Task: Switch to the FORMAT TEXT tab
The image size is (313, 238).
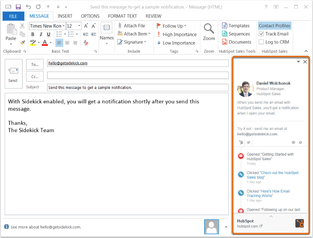Action: coord(122,16)
